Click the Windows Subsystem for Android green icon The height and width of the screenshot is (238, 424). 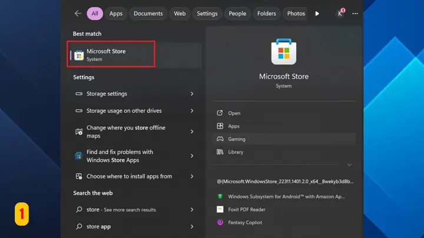click(x=220, y=196)
